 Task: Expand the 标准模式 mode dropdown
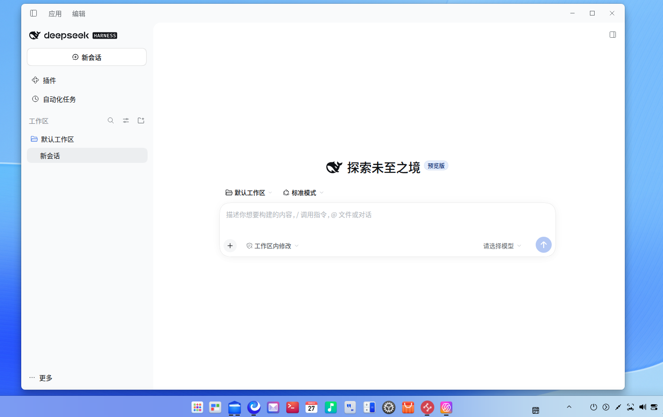pyautogui.click(x=303, y=192)
